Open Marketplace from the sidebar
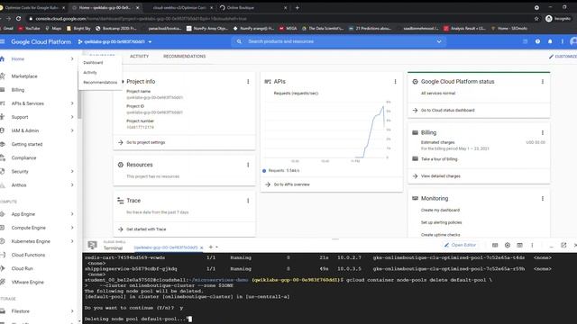 [24, 76]
